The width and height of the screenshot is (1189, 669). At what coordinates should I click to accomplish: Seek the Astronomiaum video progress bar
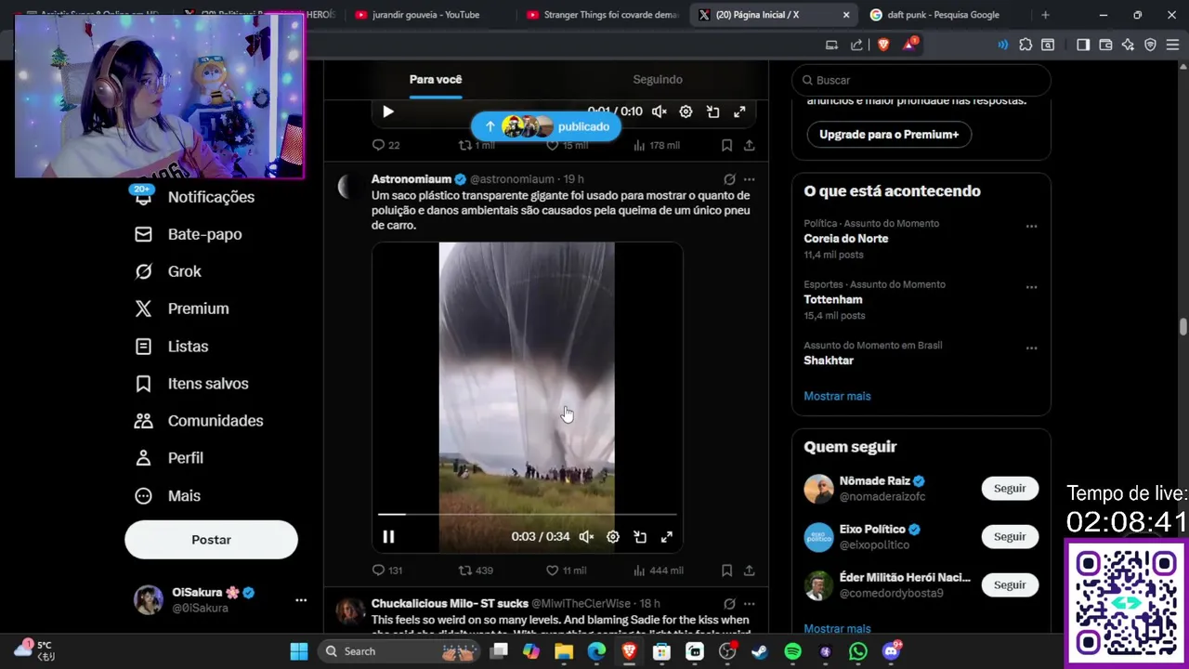point(528,514)
